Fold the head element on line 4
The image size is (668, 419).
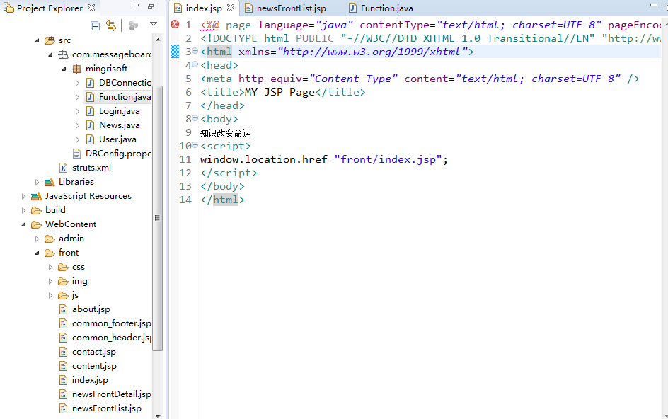click(195, 65)
